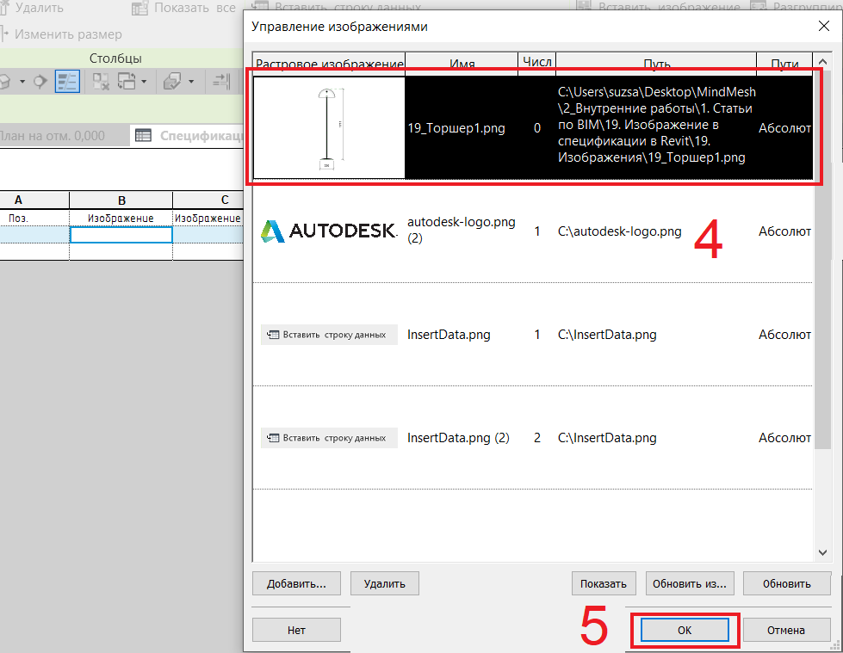This screenshot has height=653, width=843.
Task: Select column header B in the schedule
Action: pos(121,200)
